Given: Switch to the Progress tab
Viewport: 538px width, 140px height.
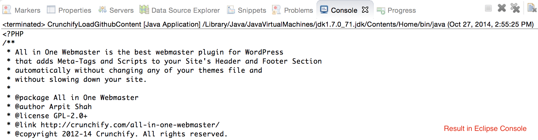Looking at the screenshot, I should pos(396,11).
